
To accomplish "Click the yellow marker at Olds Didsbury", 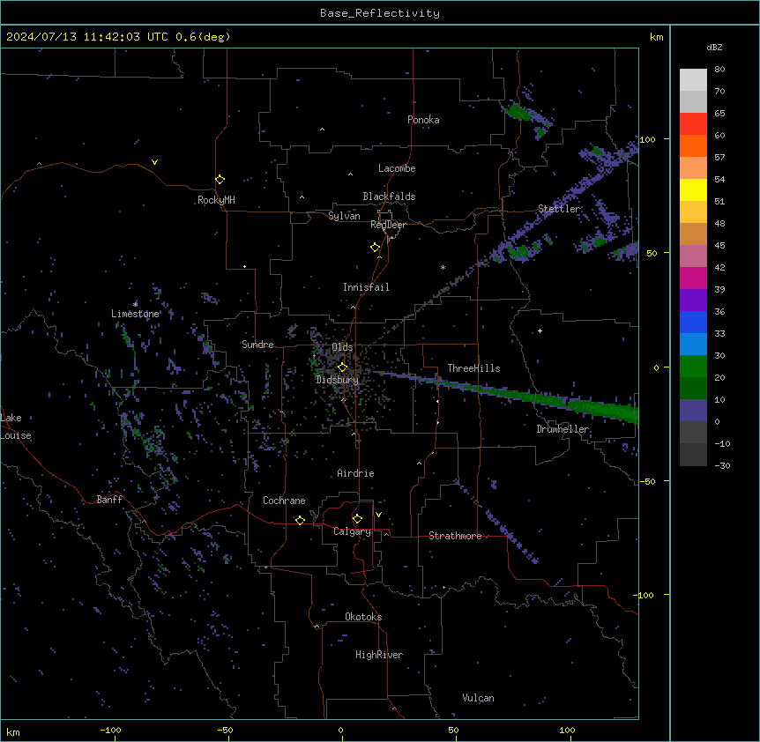I will tap(343, 367).
